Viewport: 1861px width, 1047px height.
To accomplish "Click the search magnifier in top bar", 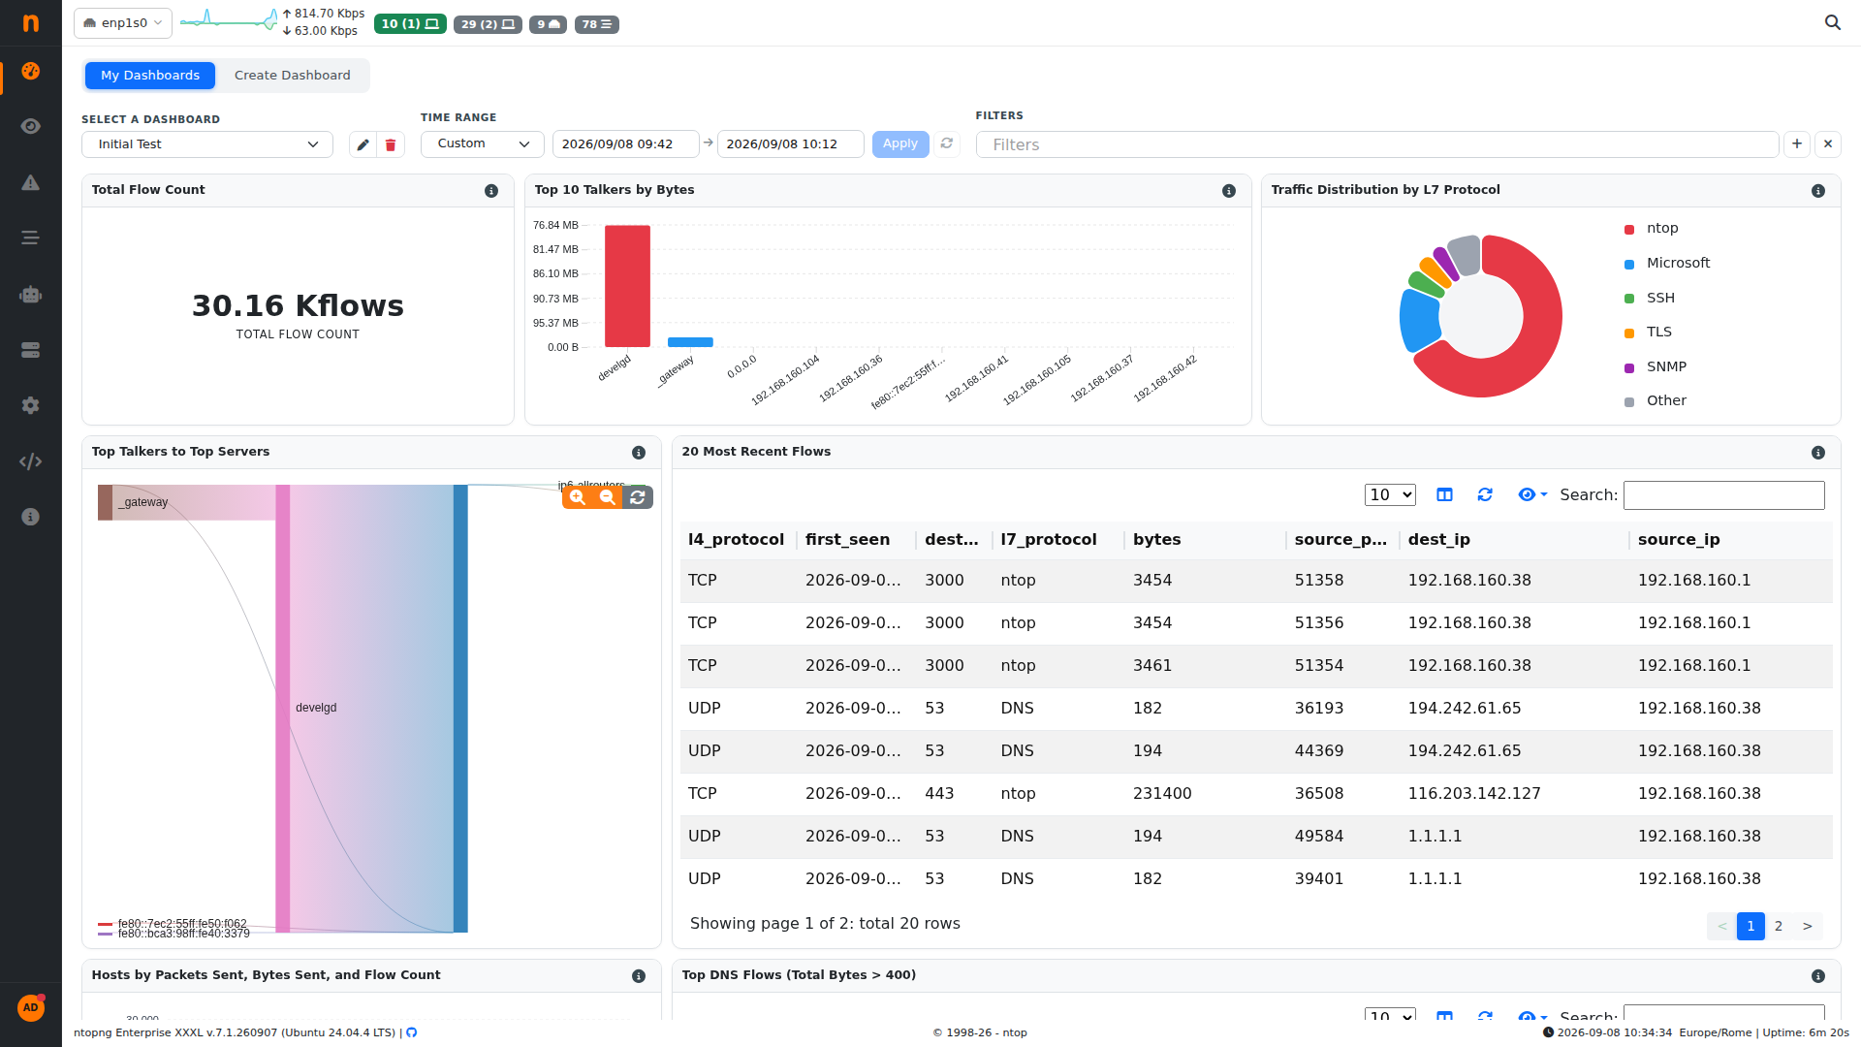I will pyautogui.click(x=1832, y=22).
